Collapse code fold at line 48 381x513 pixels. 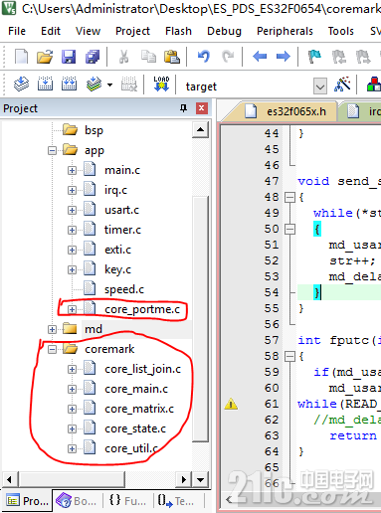tap(289, 198)
